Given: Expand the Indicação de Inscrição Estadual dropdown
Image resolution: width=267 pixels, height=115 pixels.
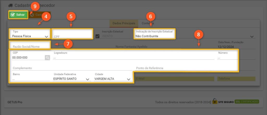Looking at the screenshot, I should (x=252, y=37).
